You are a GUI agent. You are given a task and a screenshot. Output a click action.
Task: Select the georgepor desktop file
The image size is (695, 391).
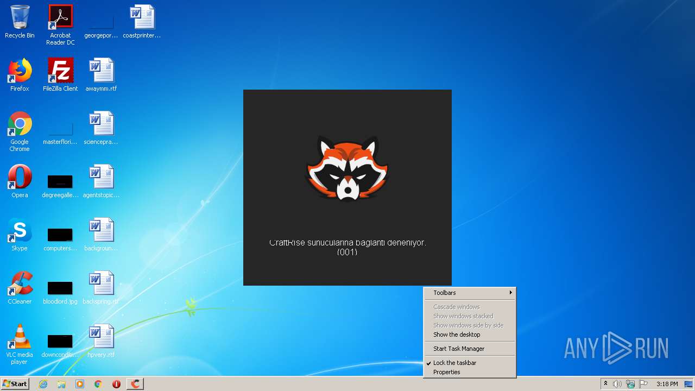(101, 22)
